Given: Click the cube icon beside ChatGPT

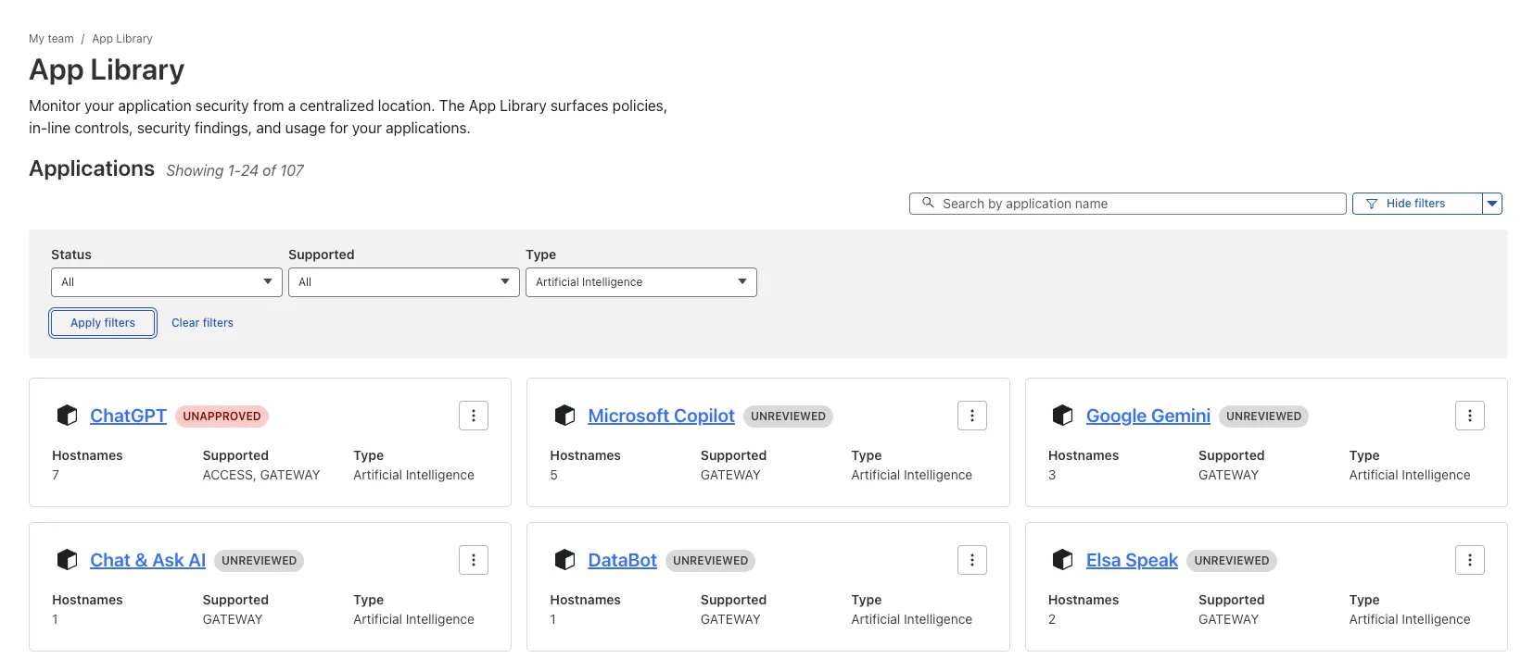Looking at the screenshot, I should point(67,416).
